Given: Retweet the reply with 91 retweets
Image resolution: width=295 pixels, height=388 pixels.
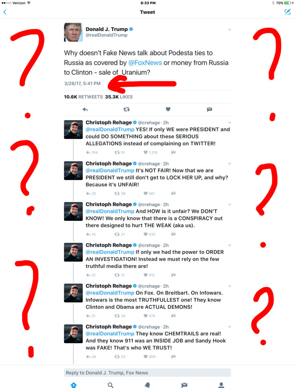Looking at the screenshot, I should (x=120, y=152).
